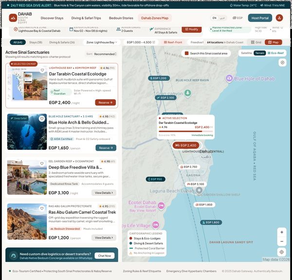Favorite Ras Abu Galum Camel Trek with heart

(42, 208)
